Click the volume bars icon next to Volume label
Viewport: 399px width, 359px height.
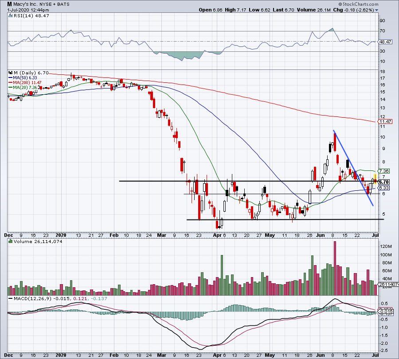coord(10,241)
